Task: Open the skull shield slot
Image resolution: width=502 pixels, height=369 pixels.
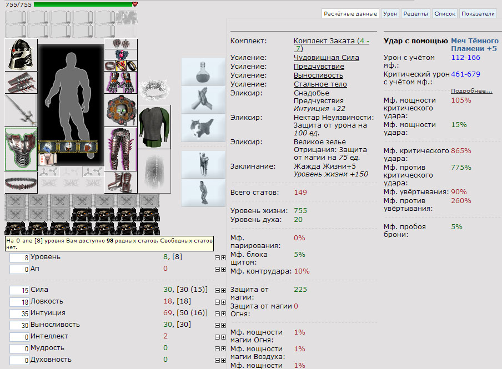Action: pos(121,110)
